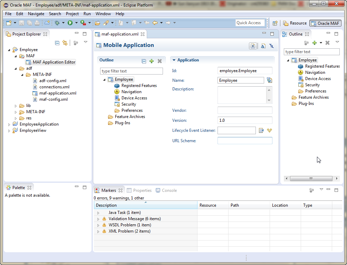Collapse the Application section header
The image size is (347, 265).
[173, 60]
